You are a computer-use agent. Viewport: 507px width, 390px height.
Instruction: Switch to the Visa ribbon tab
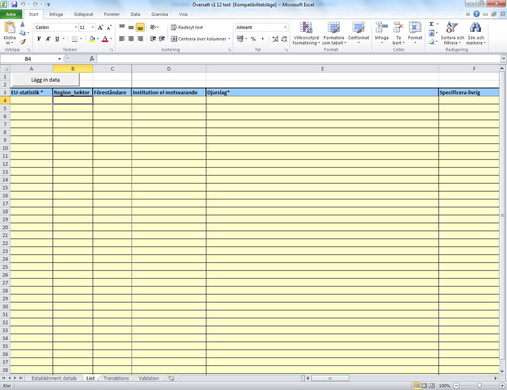[183, 14]
